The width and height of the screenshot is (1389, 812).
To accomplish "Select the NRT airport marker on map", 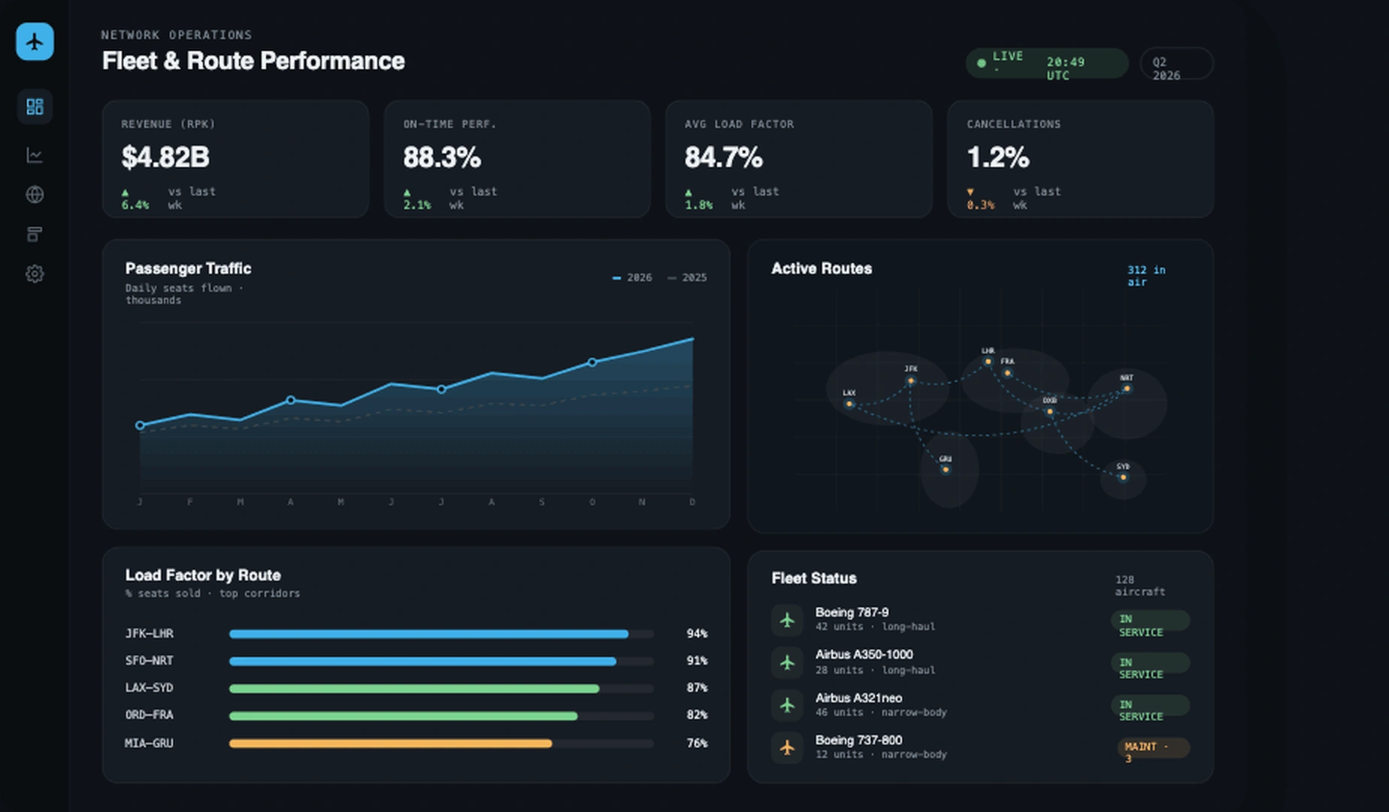I will coord(1127,389).
